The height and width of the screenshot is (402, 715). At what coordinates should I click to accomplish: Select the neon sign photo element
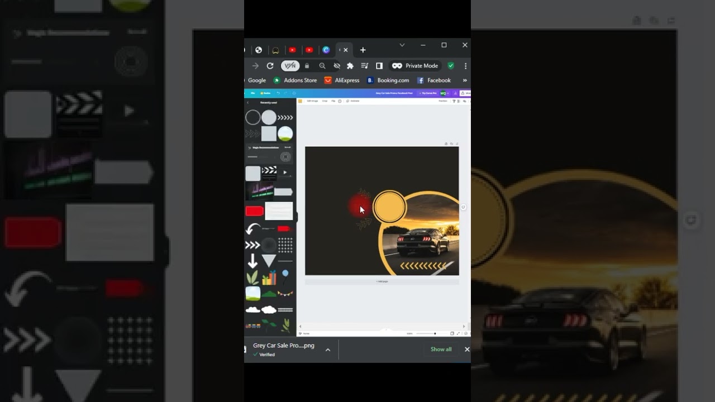point(259,192)
